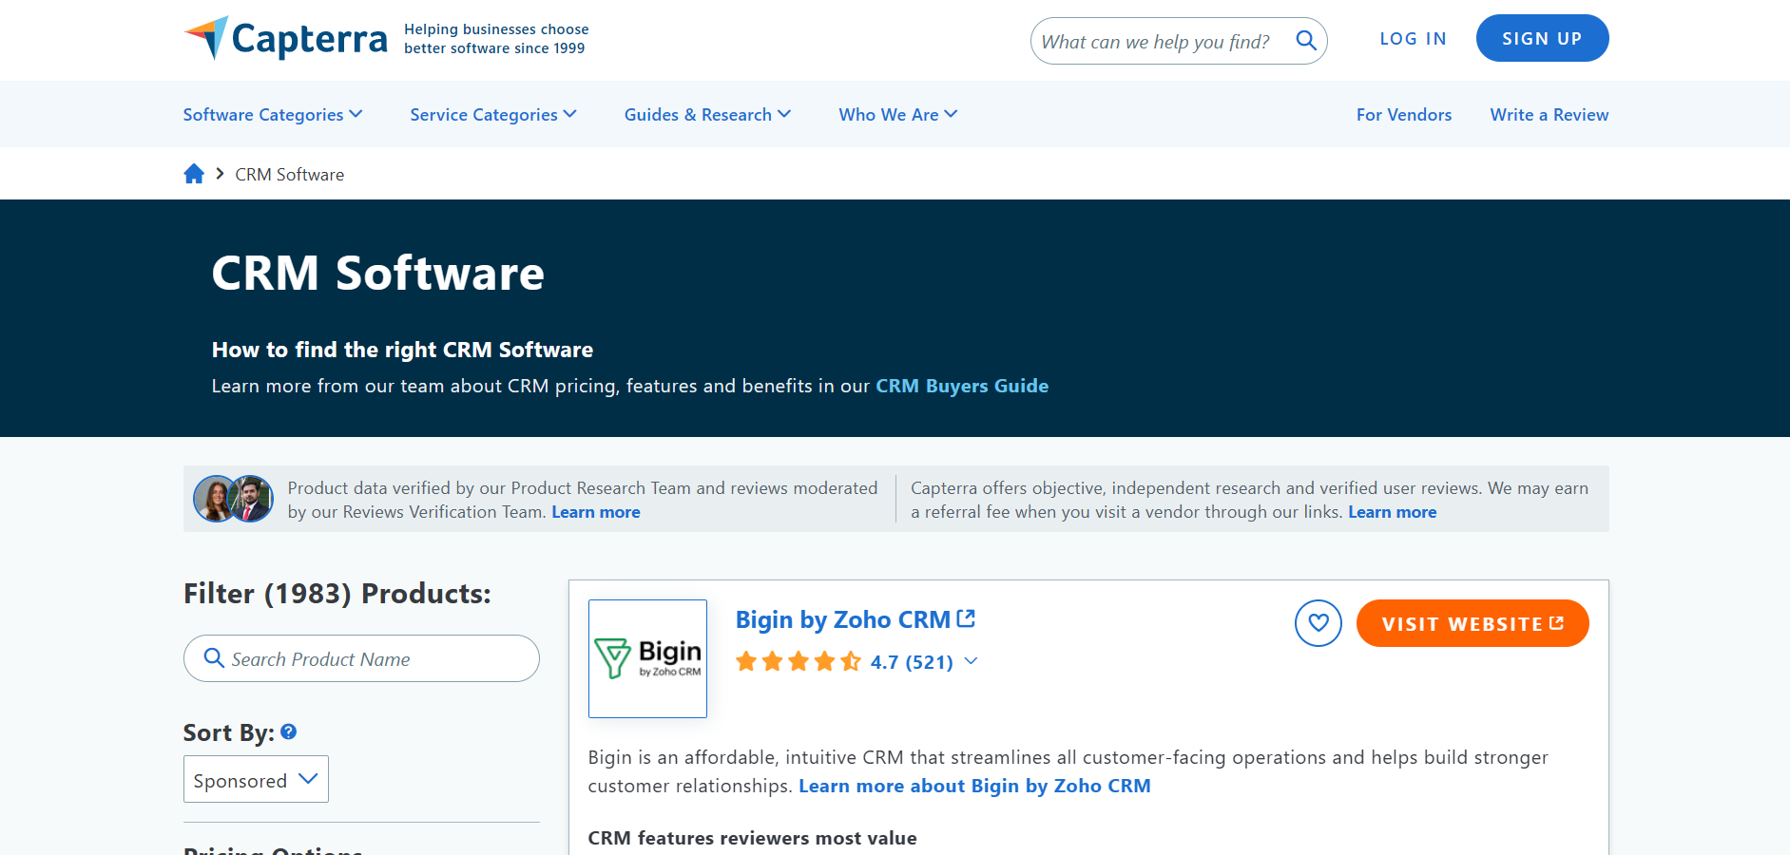
Task: Open Guides & Research menu
Action: point(707,114)
